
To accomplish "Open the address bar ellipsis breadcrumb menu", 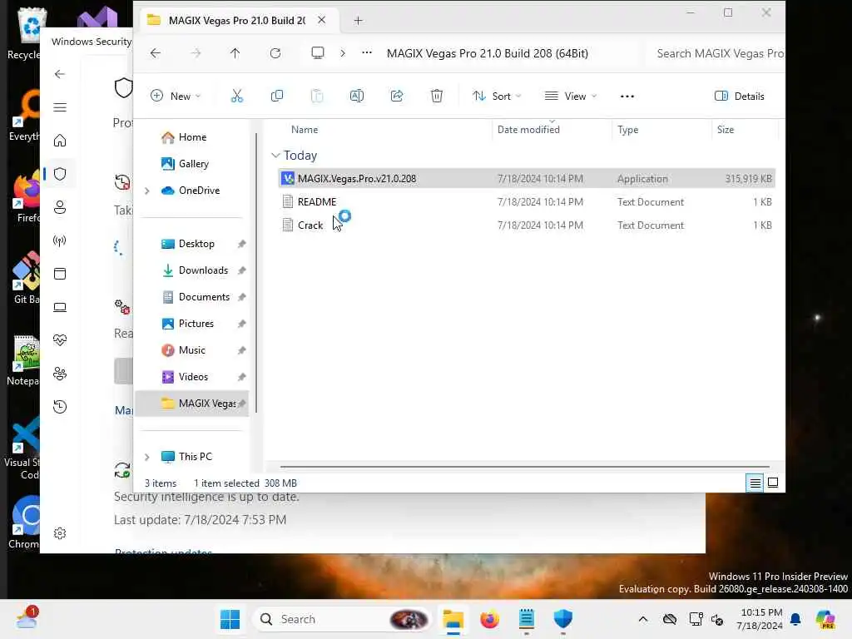I will (367, 52).
